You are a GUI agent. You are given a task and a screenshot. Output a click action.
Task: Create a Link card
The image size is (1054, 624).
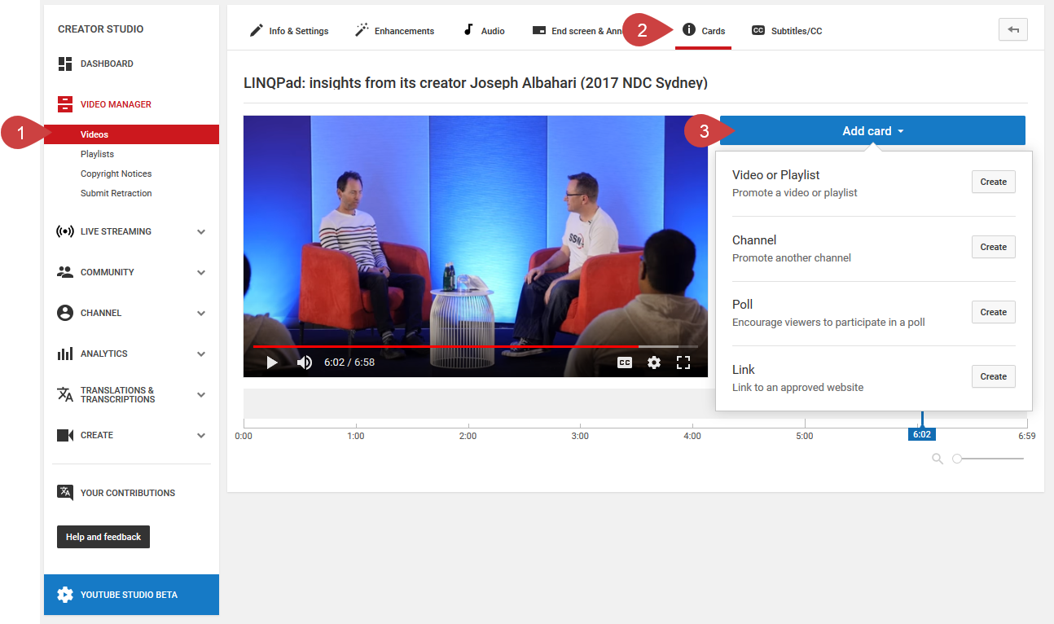pyautogui.click(x=993, y=376)
